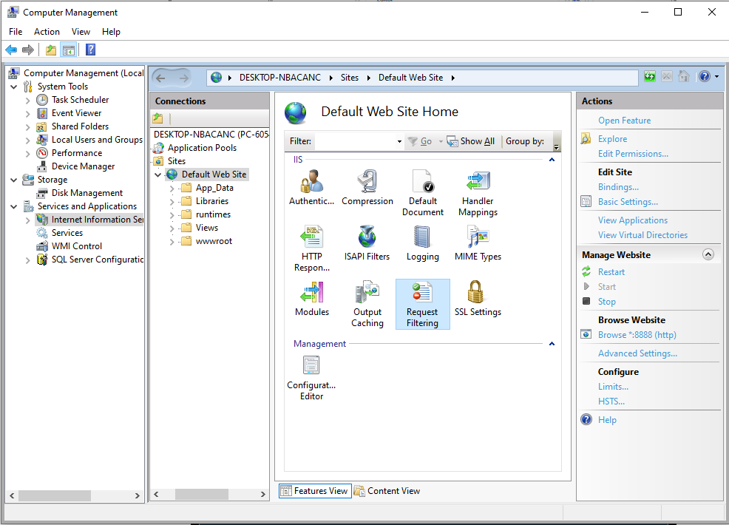Expand the App_Data folder node

tap(172, 189)
